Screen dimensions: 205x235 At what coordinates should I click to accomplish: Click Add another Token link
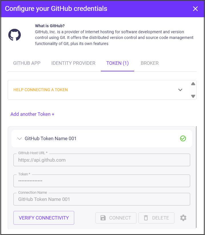click(33, 114)
